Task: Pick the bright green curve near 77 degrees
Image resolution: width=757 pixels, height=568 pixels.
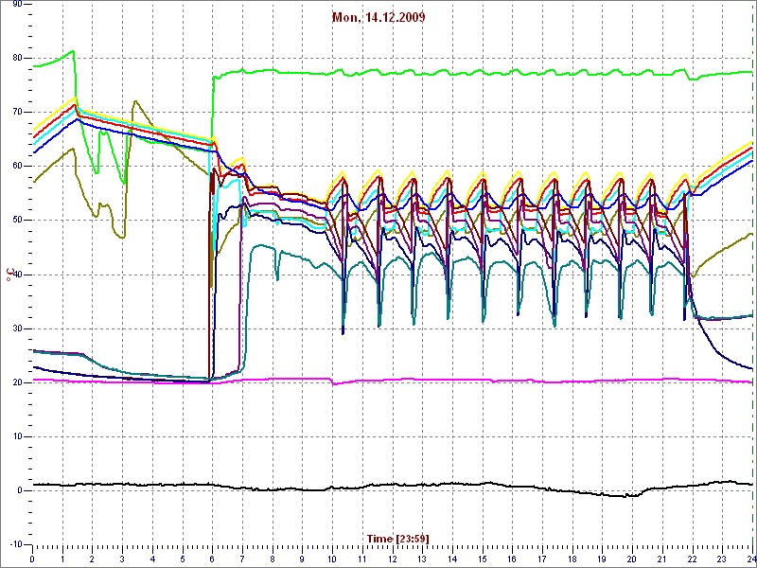Action: (x=483, y=73)
